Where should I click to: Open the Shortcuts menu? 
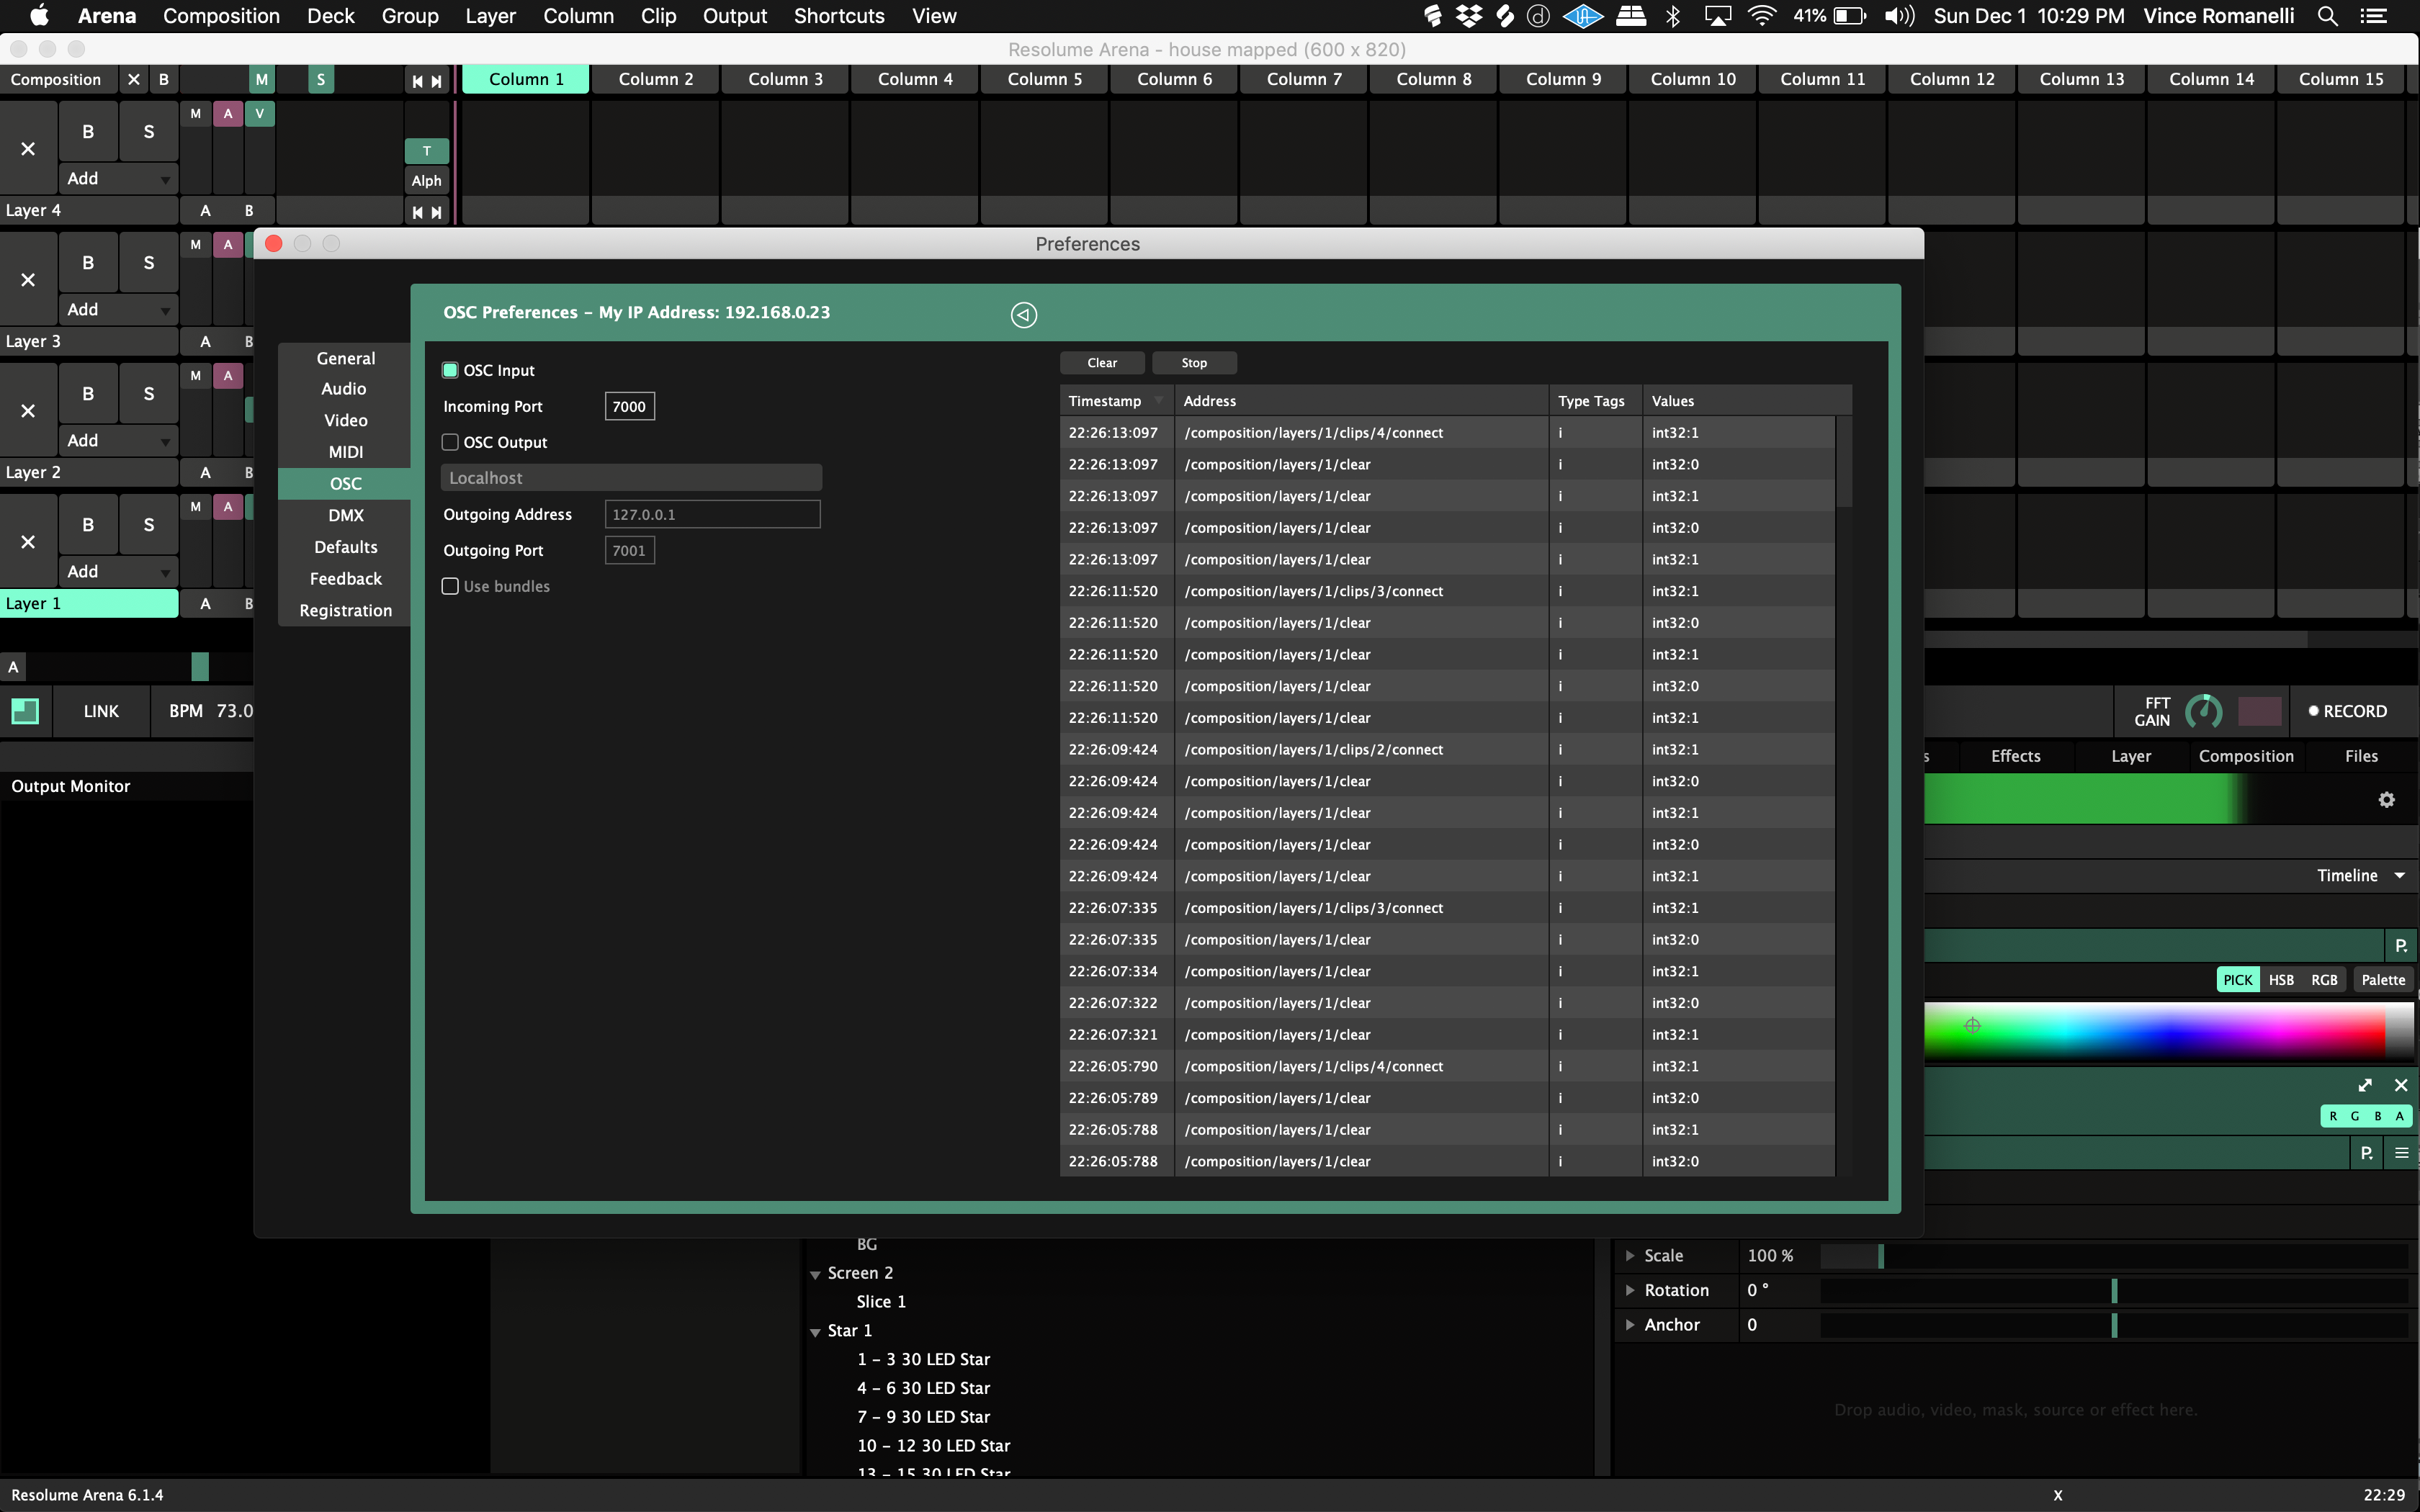(838, 16)
